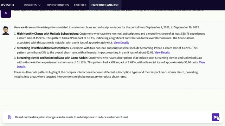Click the closing paragraph about targeted interventions

pos(106,74)
